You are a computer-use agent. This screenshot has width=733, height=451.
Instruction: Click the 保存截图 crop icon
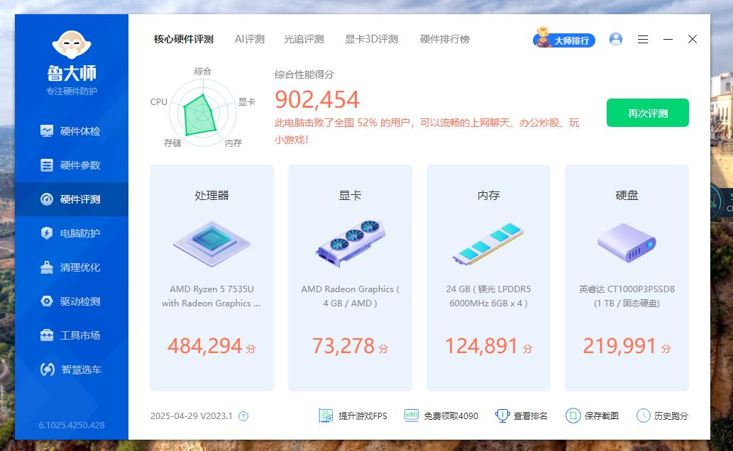click(x=573, y=416)
